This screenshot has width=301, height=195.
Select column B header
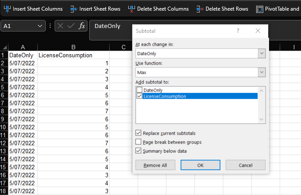point(73,47)
